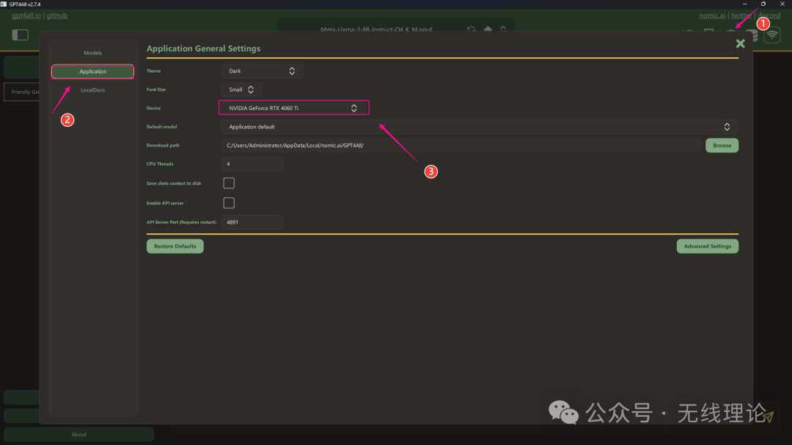Open the gpt4all.io link
The height and width of the screenshot is (445, 792).
[x=26, y=15]
